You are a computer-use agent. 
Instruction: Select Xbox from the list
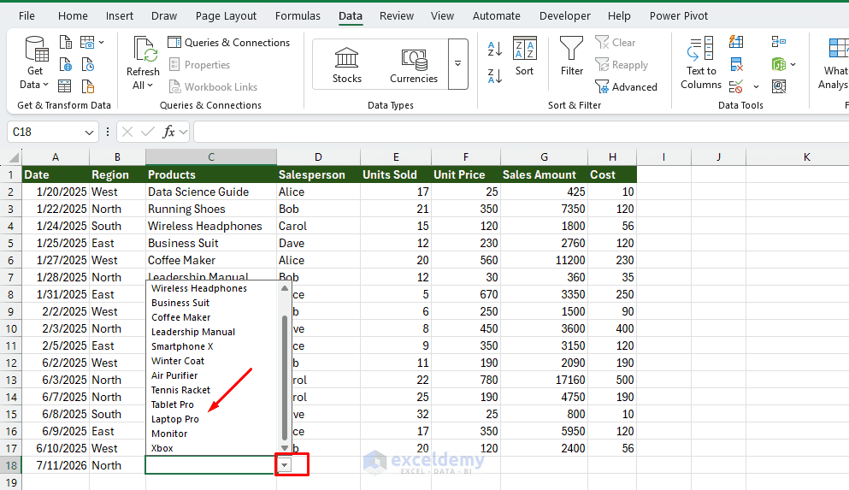tap(162, 448)
